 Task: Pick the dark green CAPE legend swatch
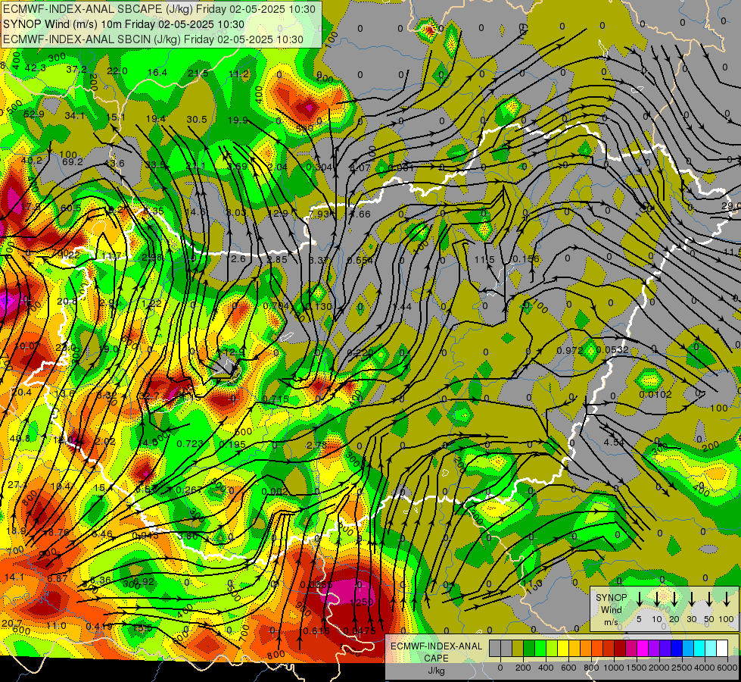(529, 648)
